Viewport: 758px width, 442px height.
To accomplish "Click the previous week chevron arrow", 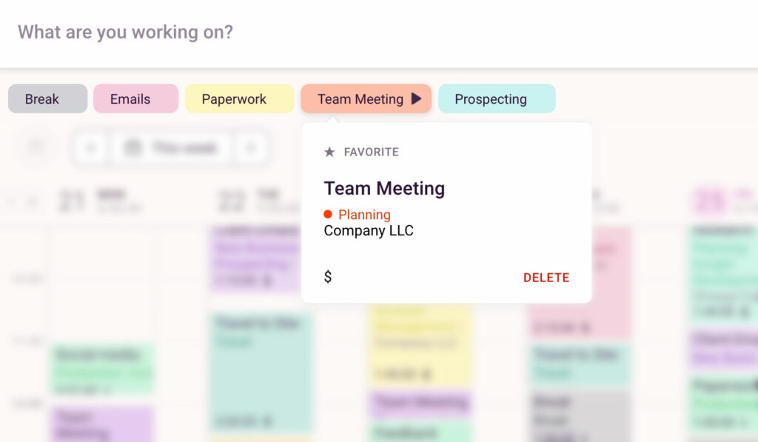I will 90,147.
